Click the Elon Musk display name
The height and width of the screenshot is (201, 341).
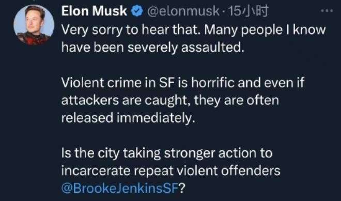[94, 11]
